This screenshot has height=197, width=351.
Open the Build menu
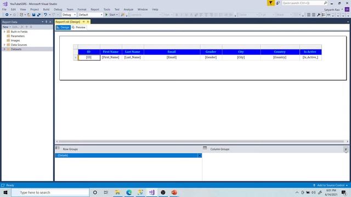click(46, 9)
